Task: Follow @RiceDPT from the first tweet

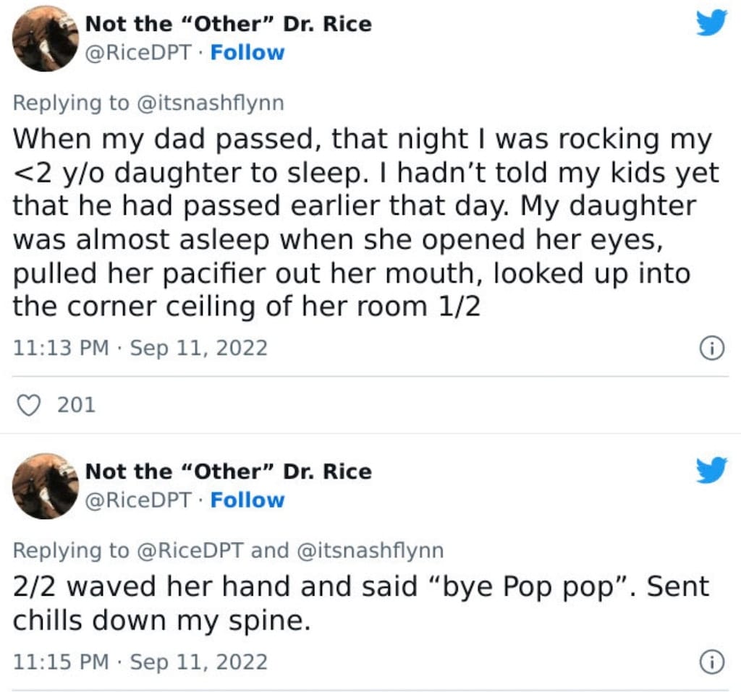Action: (x=247, y=53)
